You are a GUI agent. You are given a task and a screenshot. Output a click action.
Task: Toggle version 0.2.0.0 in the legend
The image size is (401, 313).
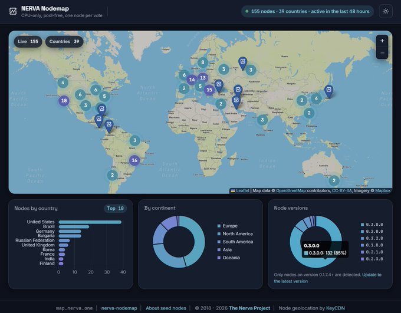[372, 232]
